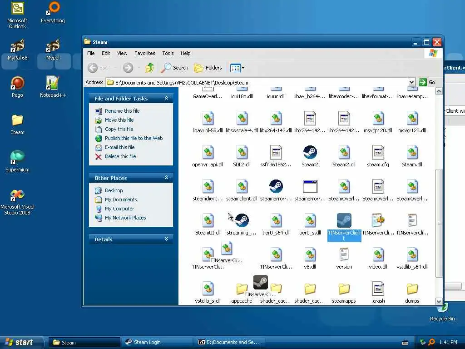465x349 pixels.
Task: Click the file list scroll up arrow
Action: (x=439, y=91)
